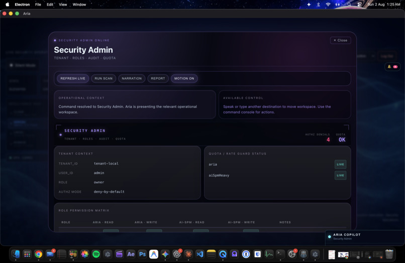405x263 pixels.
Task: Click the LIVE badge for aiSpmHeavy
Action: (x=340, y=176)
